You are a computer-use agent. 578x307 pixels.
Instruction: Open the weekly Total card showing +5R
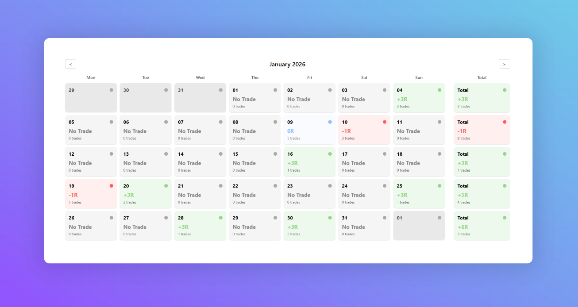tap(482, 194)
